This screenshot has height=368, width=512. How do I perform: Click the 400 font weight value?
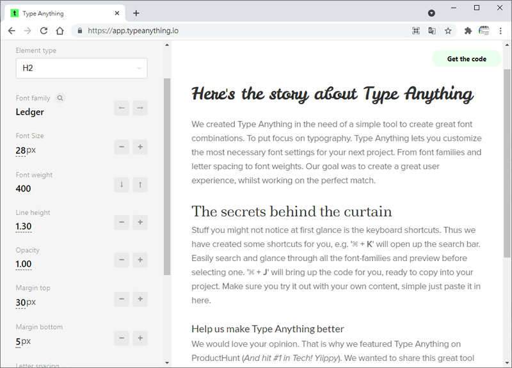(23, 188)
